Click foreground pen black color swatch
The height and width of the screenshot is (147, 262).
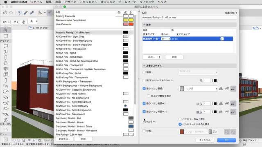215,104
